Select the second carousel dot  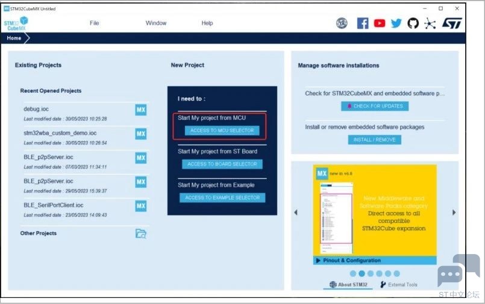pyautogui.click(x=361, y=273)
